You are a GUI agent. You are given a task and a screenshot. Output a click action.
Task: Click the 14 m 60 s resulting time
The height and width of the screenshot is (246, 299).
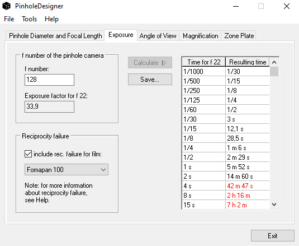pyautogui.click(x=248, y=177)
